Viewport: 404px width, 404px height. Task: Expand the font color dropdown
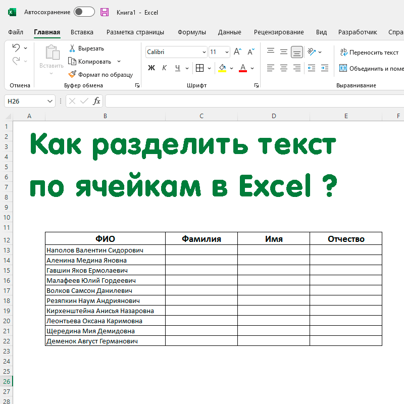tap(252, 68)
